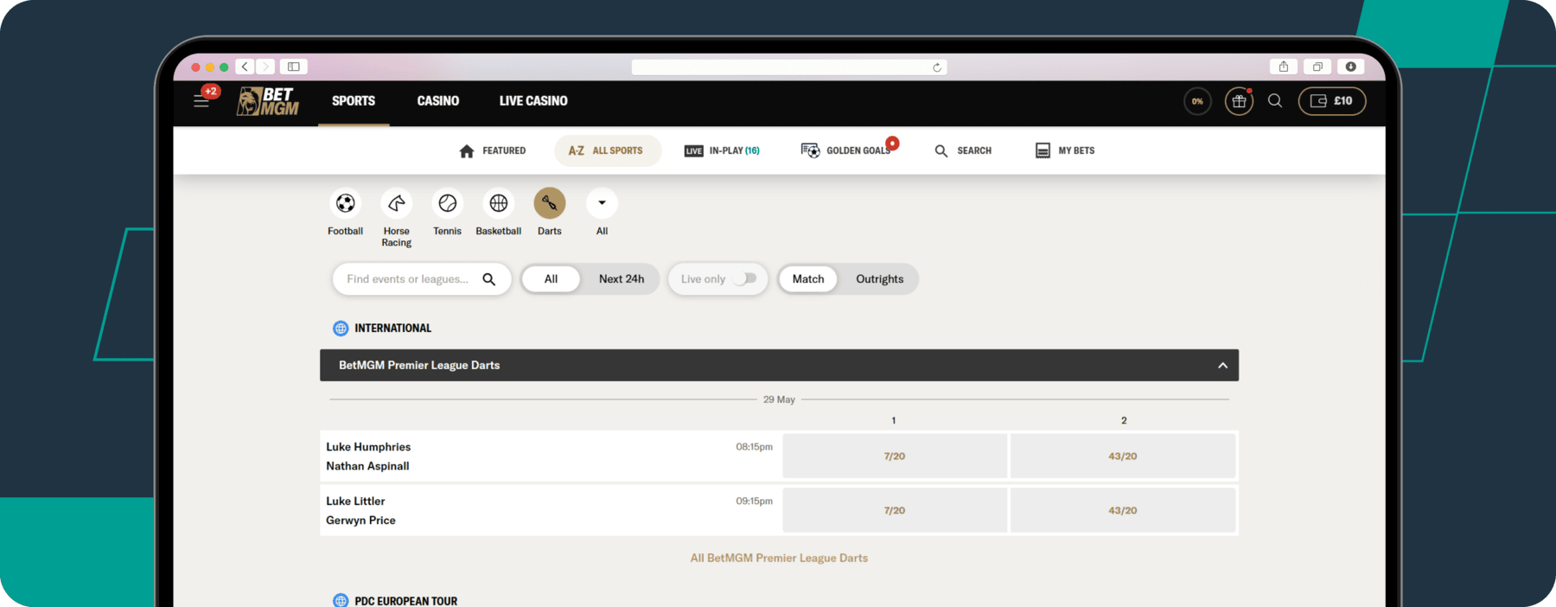
Task: Go to the Featured home tab
Action: tap(492, 150)
